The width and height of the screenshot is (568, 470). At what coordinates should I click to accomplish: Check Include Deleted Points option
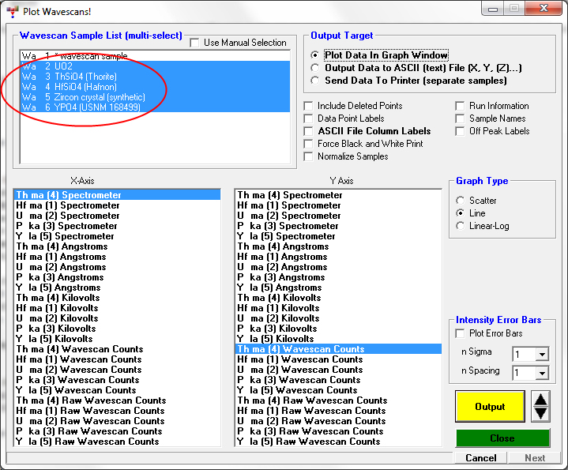[x=310, y=106]
